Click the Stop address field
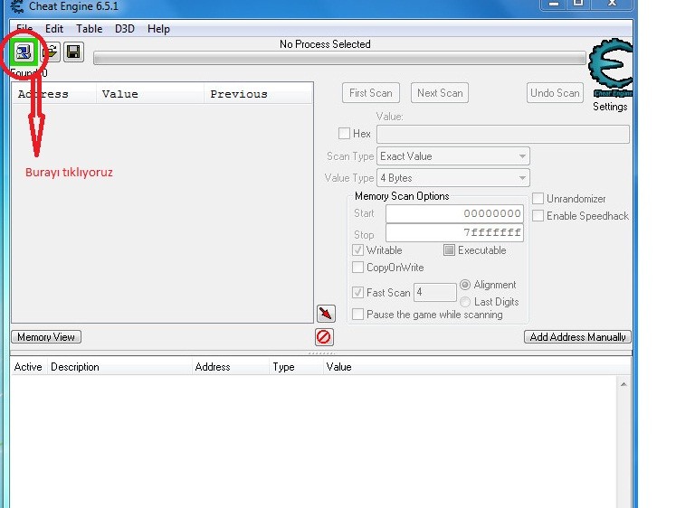The height and width of the screenshot is (508, 695). tap(454, 233)
